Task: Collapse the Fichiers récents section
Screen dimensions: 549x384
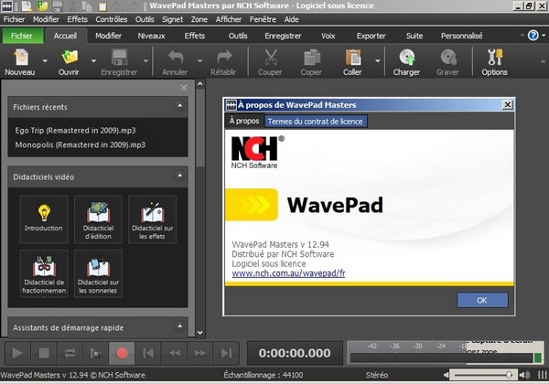Action: 179,106
